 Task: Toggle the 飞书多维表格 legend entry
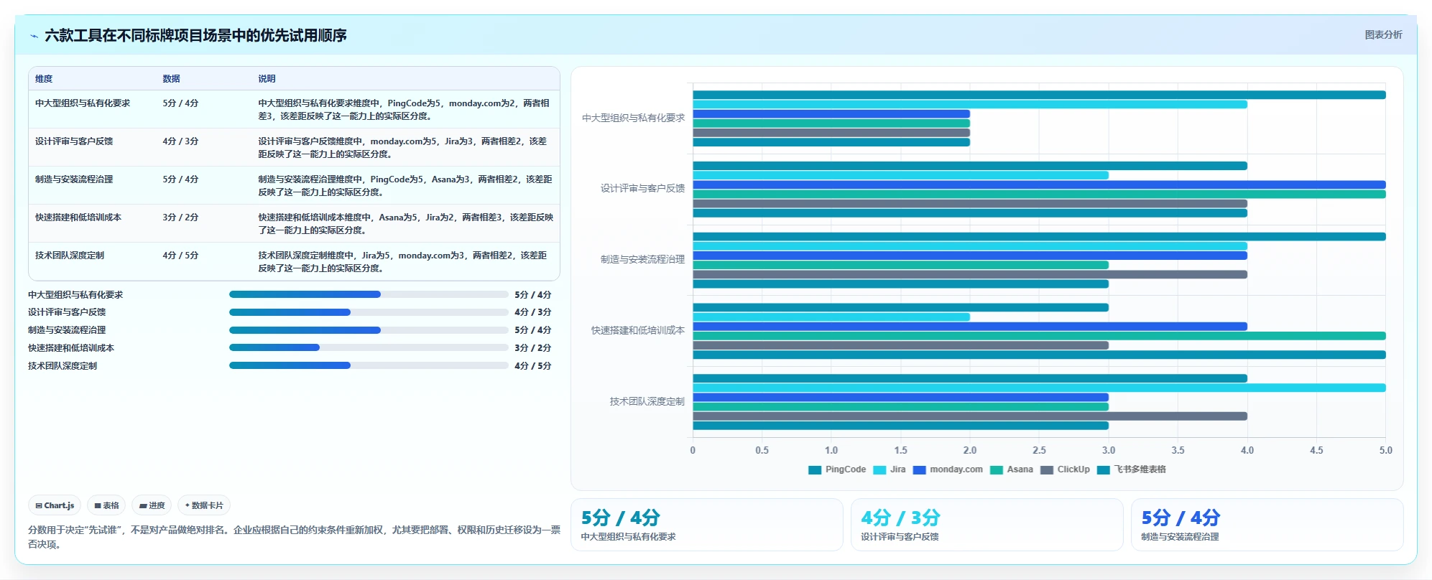(x=1132, y=469)
